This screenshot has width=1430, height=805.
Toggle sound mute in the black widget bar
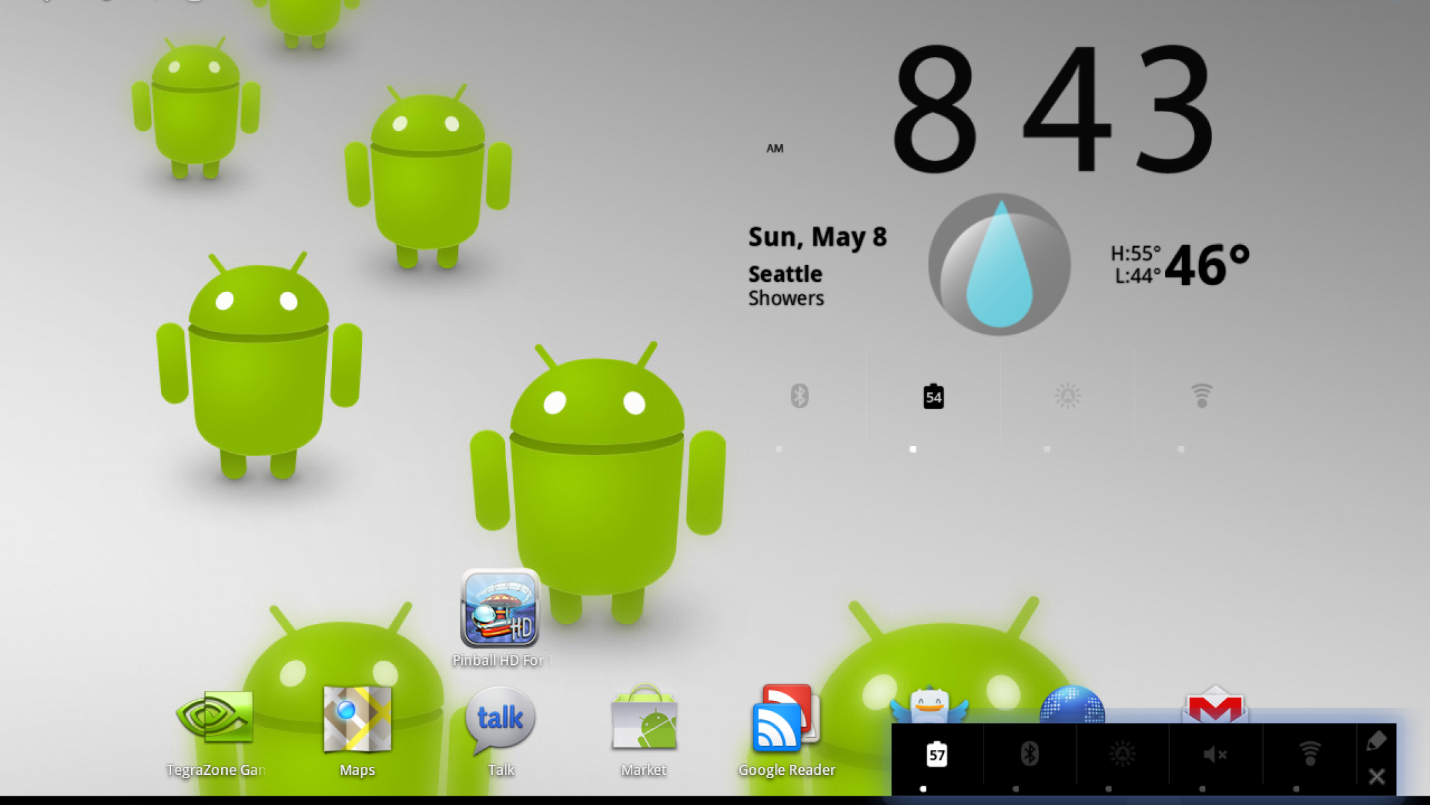coord(1215,754)
